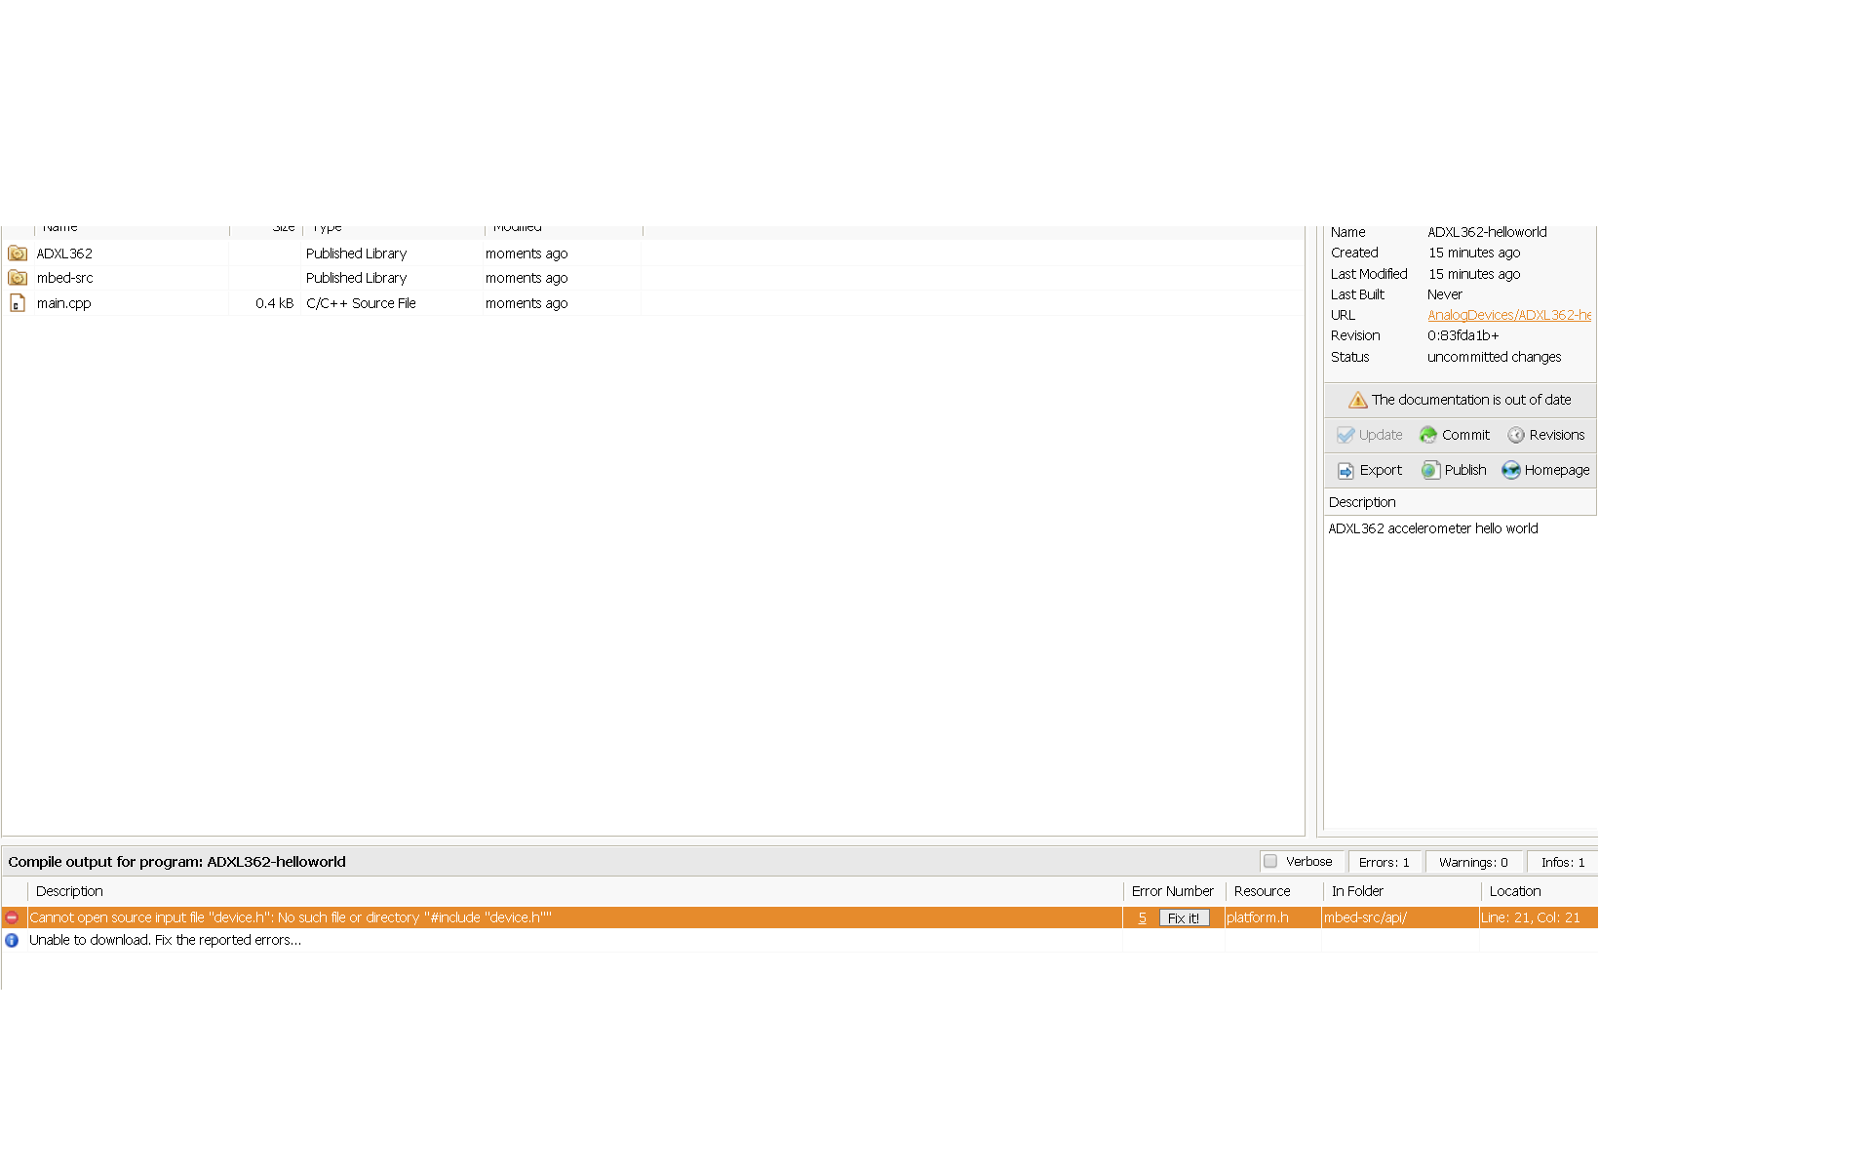The height and width of the screenshot is (1170, 1872).
Task: Open the Revisions history
Action: tap(1546, 435)
